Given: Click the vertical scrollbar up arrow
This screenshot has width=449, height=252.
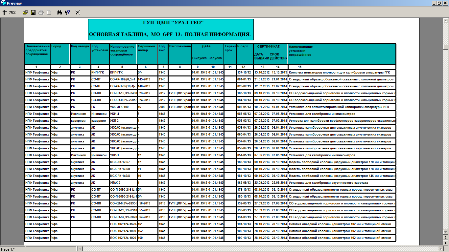Looking at the screenshot, I should [x=446, y=21].
